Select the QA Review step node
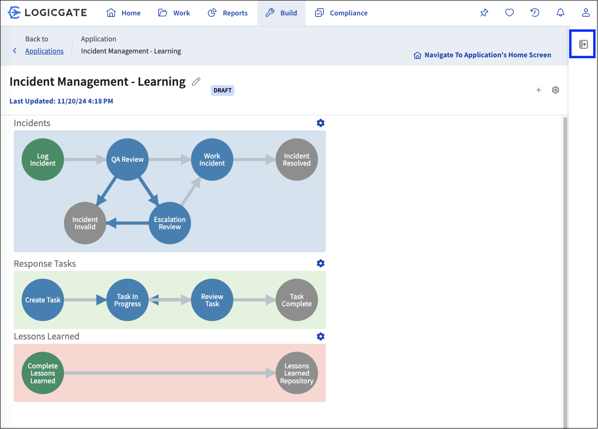Image resolution: width=598 pixels, height=429 pixels. click(x=127, y=159)
